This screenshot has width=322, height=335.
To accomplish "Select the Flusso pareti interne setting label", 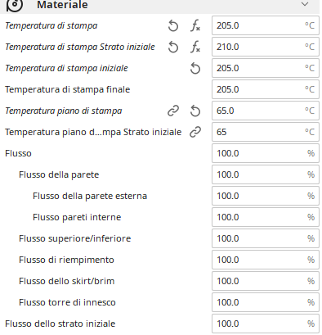I will point(77,217).
